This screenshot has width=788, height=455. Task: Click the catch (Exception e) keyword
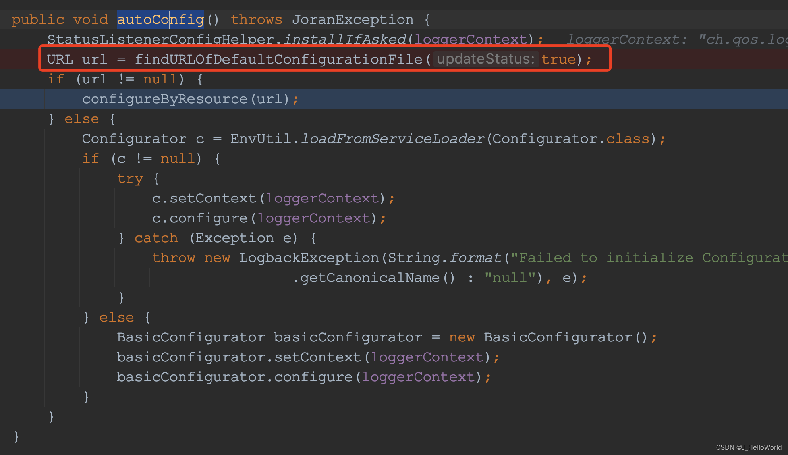click(156, 237)
